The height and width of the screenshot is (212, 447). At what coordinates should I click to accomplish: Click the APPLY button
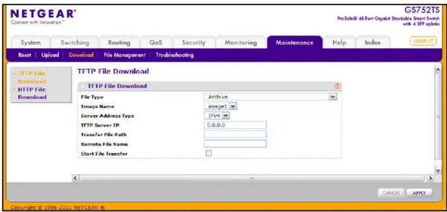click(x=419, y=193)
